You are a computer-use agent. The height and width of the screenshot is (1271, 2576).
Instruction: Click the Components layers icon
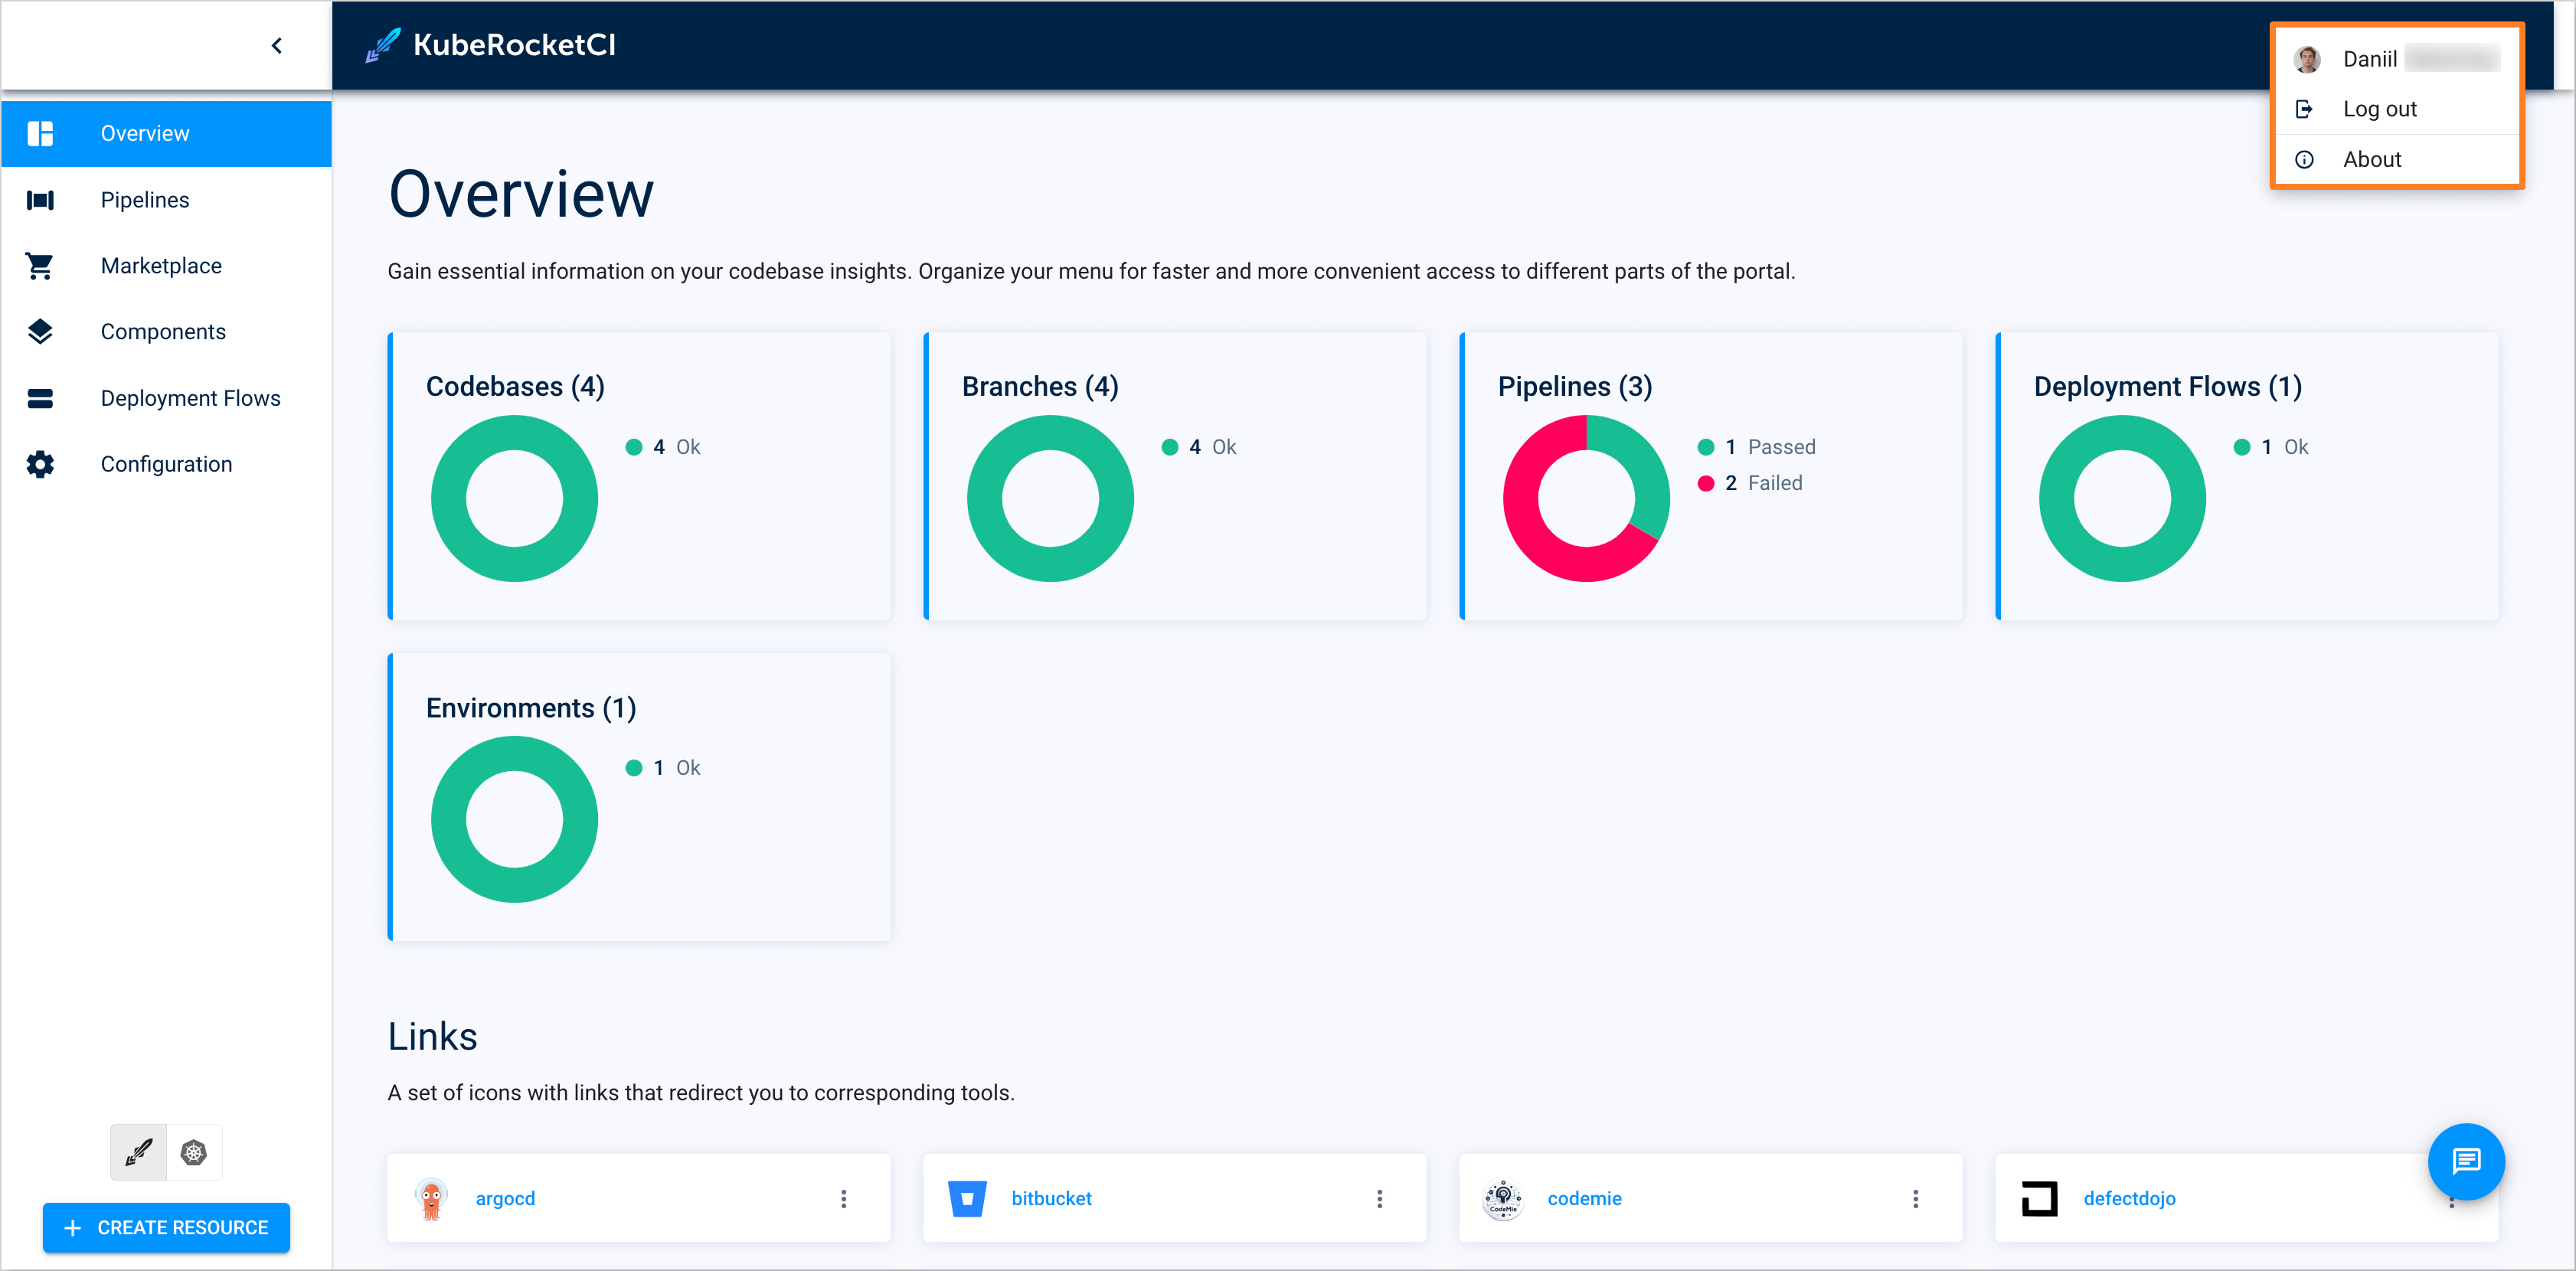(x=40, y=332)
